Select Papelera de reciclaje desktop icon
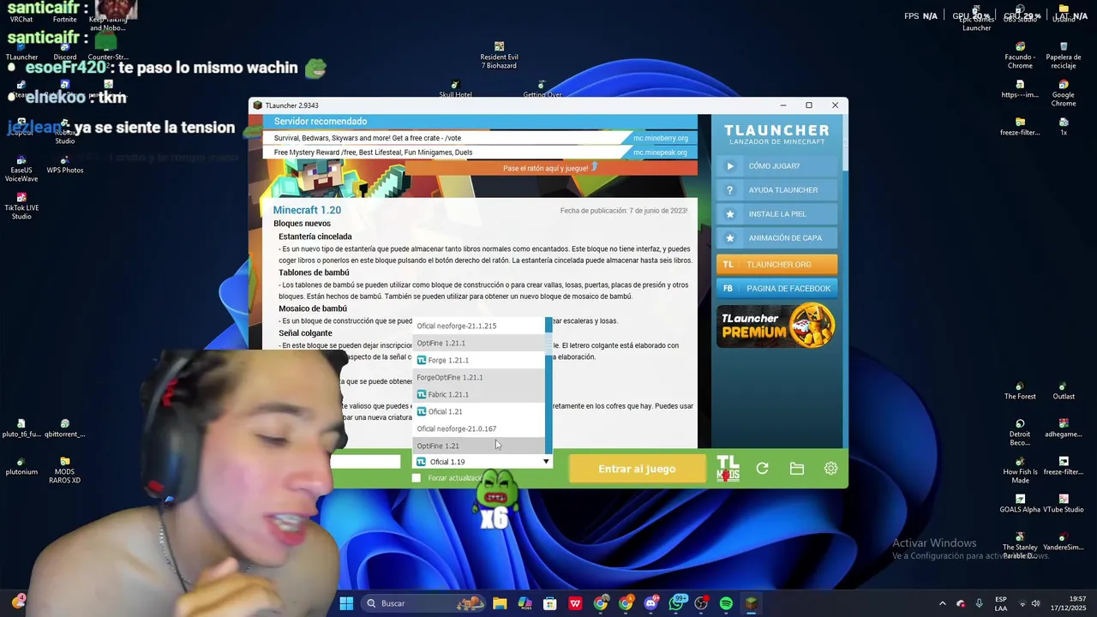Viewport: 1097px width, 617px height. 1064,56
